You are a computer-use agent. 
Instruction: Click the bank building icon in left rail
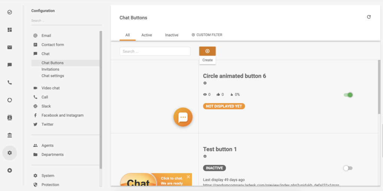click(x=10, y=135)
